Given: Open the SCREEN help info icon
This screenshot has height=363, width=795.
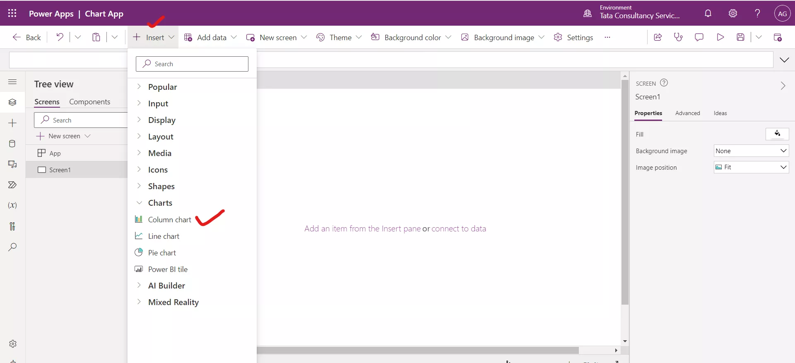Looking at the screenshot, I should (x=664, y=82).
